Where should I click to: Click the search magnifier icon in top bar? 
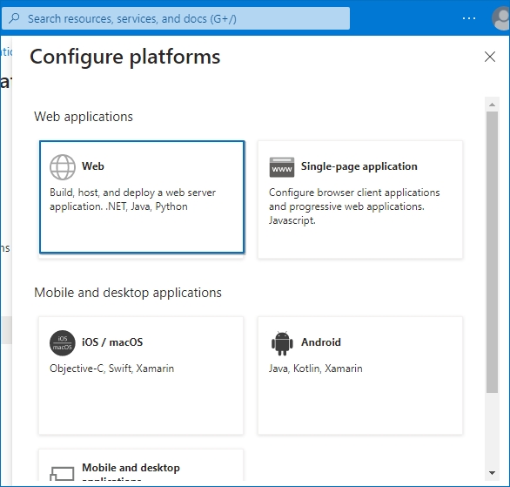tap(14, 18)
